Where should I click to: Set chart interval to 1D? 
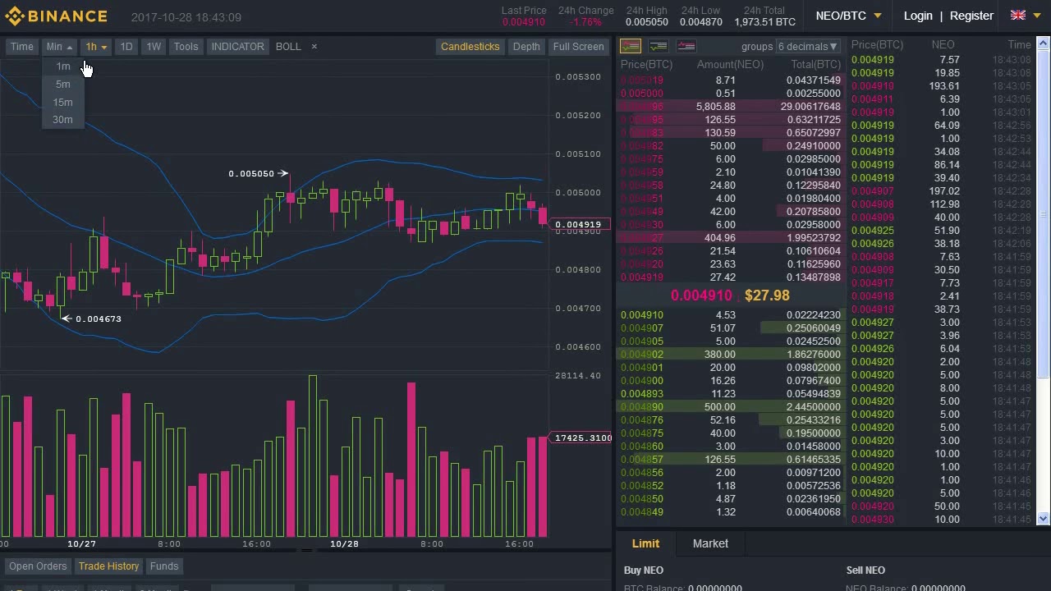point(126,47)
